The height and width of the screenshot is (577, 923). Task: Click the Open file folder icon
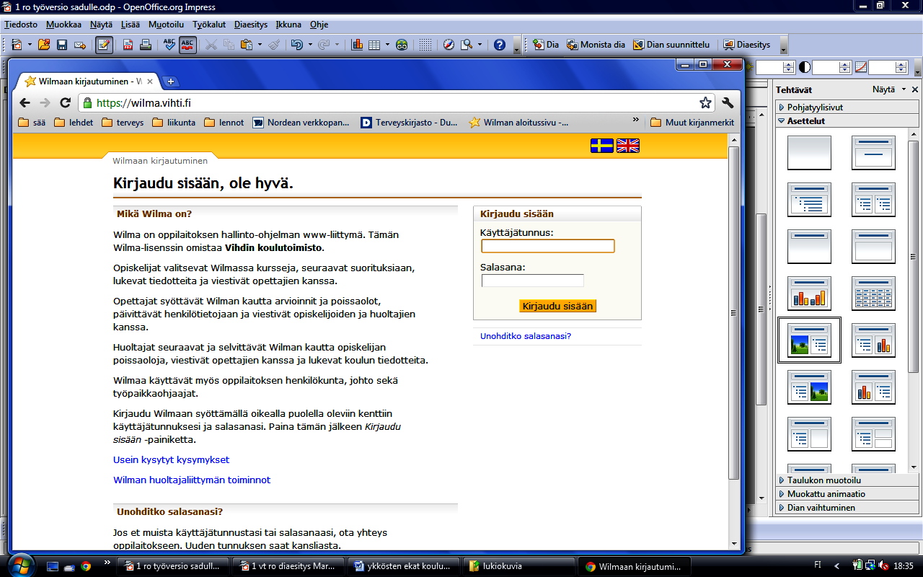tap(44, 45)
